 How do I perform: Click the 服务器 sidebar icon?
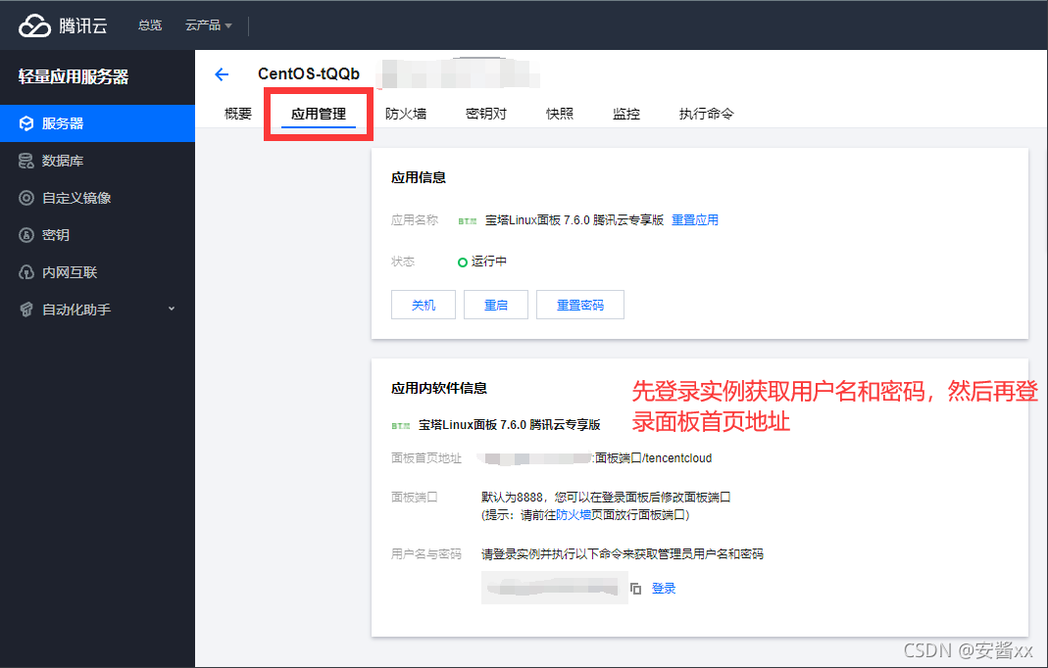pyautogui.click(x=26, y=123)
